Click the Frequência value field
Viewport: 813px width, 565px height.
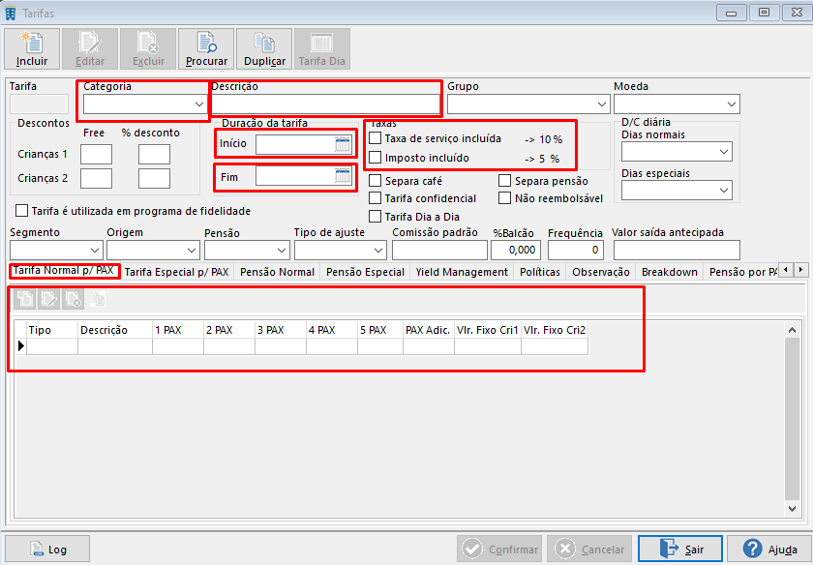tap(576, 251)
